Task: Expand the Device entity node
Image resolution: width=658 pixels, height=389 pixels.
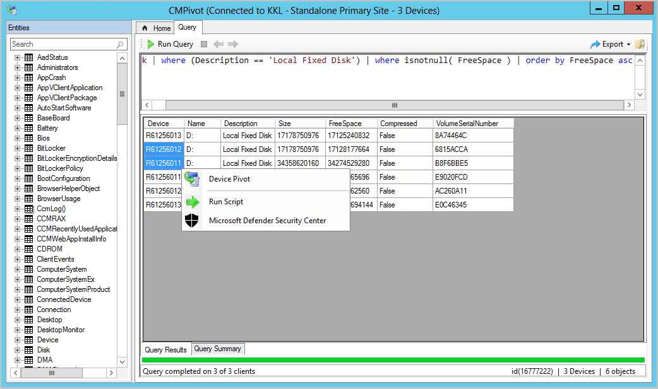Action: 17,340
